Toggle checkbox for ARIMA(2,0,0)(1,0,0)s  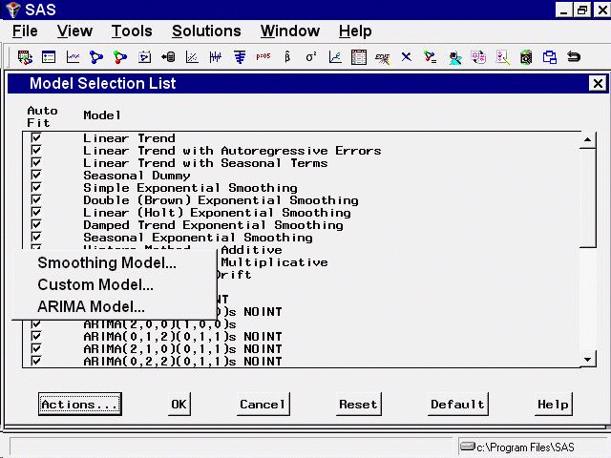(36, 324)
